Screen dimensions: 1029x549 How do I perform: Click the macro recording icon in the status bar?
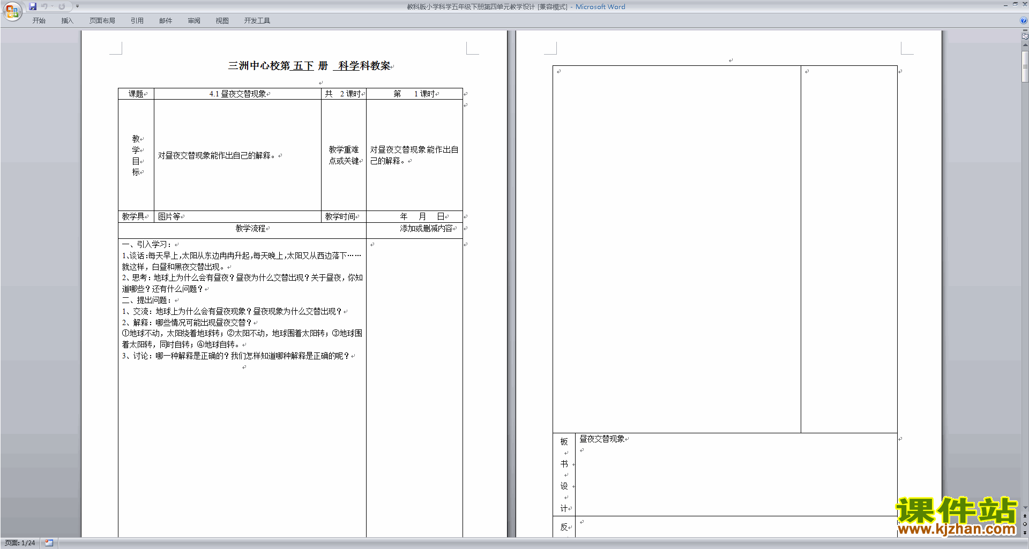(49, 543)
